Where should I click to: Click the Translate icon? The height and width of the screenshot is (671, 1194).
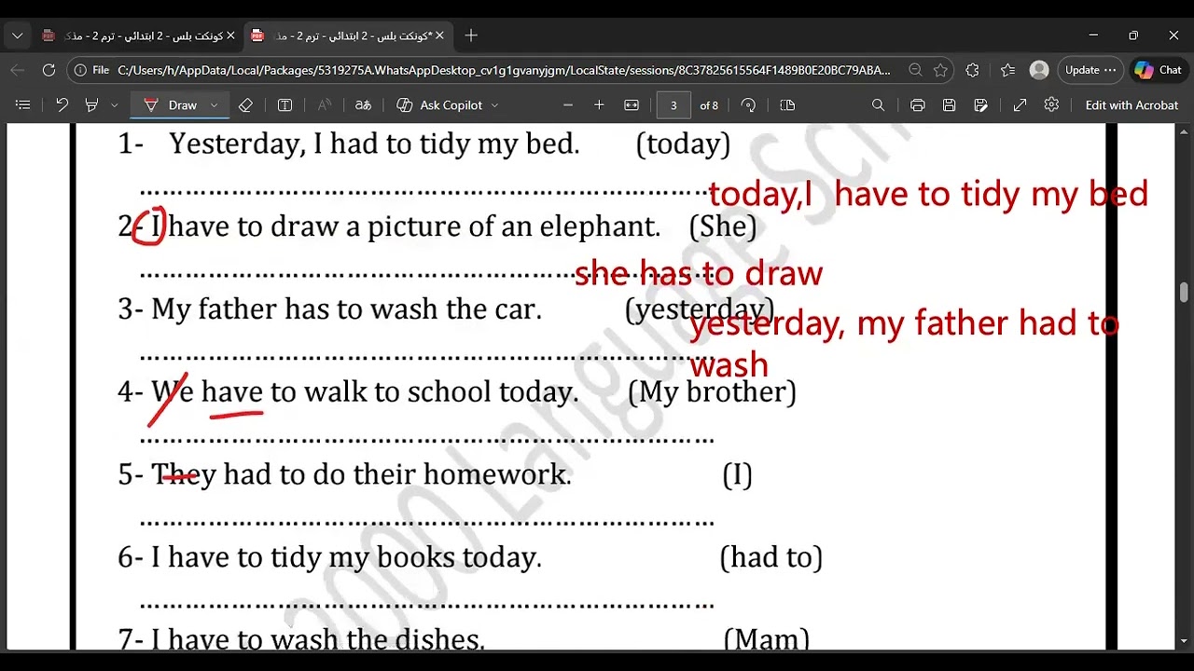point(363,105)
